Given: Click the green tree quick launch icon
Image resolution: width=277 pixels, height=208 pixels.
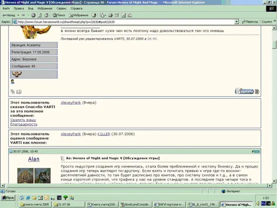Looking at the screenshot, I should coord(65,198).
